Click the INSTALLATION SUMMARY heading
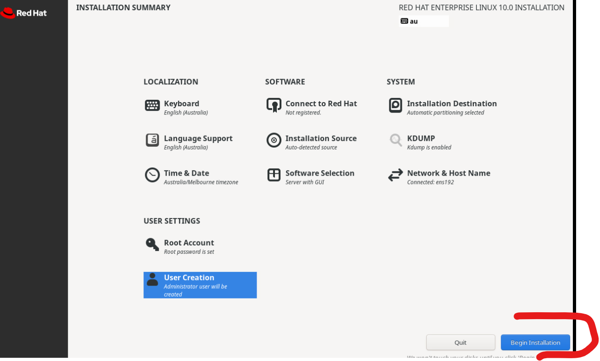This screenshot has width=600, height=361. point(123,7)
